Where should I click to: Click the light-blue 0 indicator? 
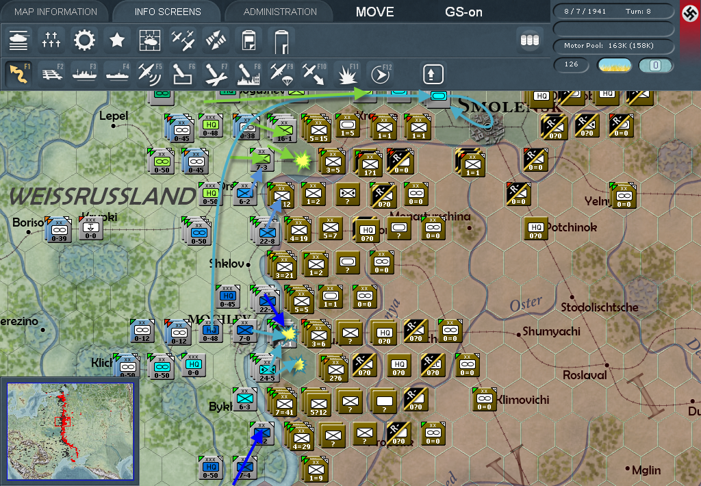click(655, 65)
